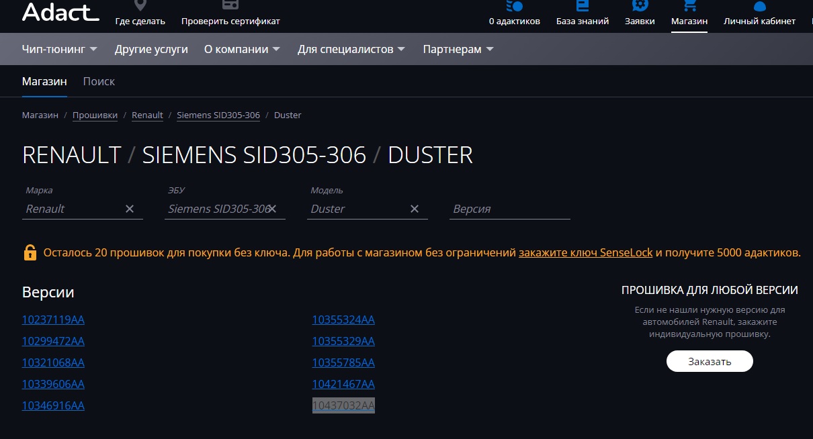This screenshot has width=813, height=439.
Task: Click the 'Версия' input field
Action: pos(510,209)
